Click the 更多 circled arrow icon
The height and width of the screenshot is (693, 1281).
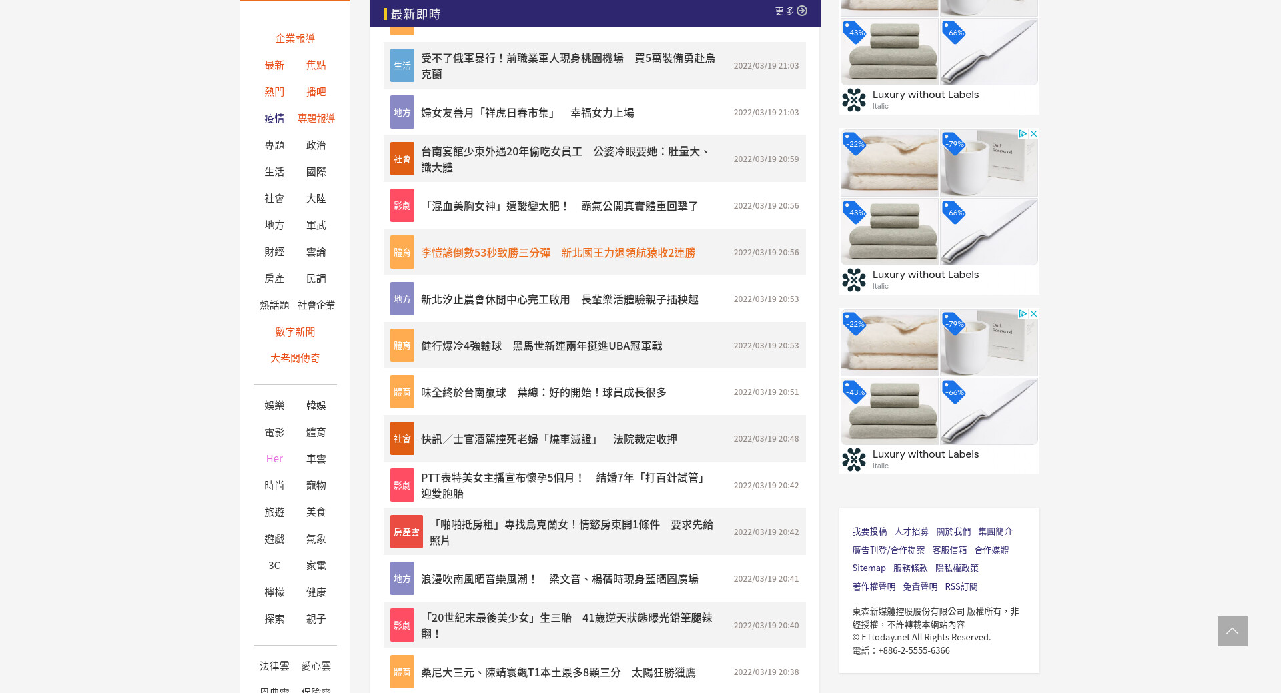pos(802,11)
